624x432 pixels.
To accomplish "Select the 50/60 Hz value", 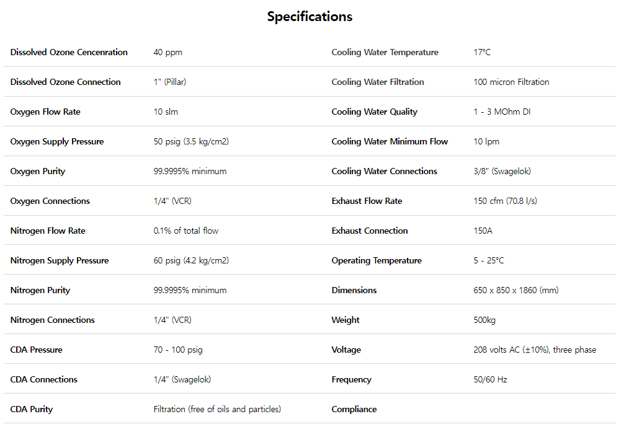I will [x=490, y=380].
